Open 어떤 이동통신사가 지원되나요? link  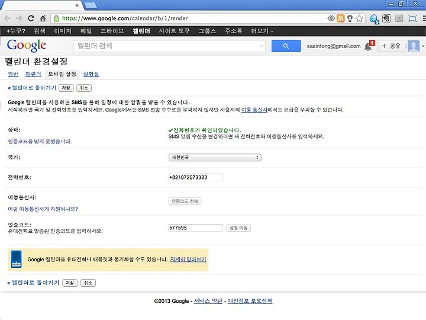click(x=43, y=209)
